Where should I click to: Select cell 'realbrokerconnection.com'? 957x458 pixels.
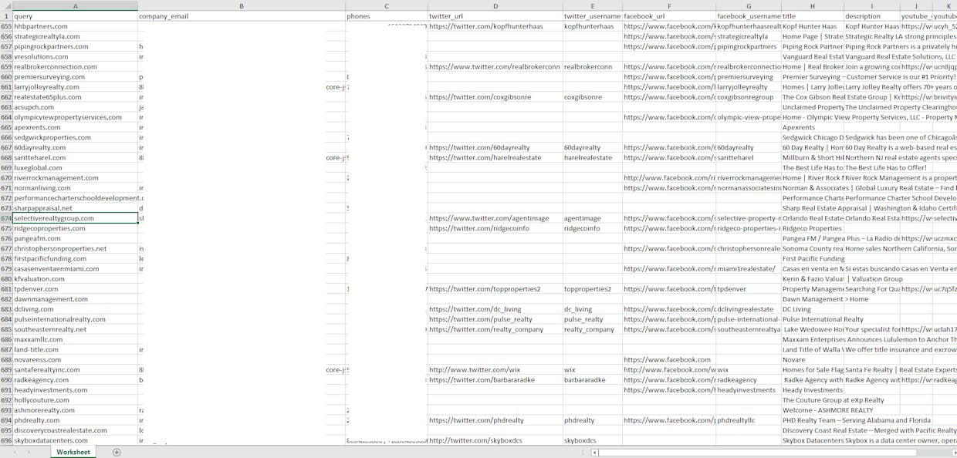[75, 66]
